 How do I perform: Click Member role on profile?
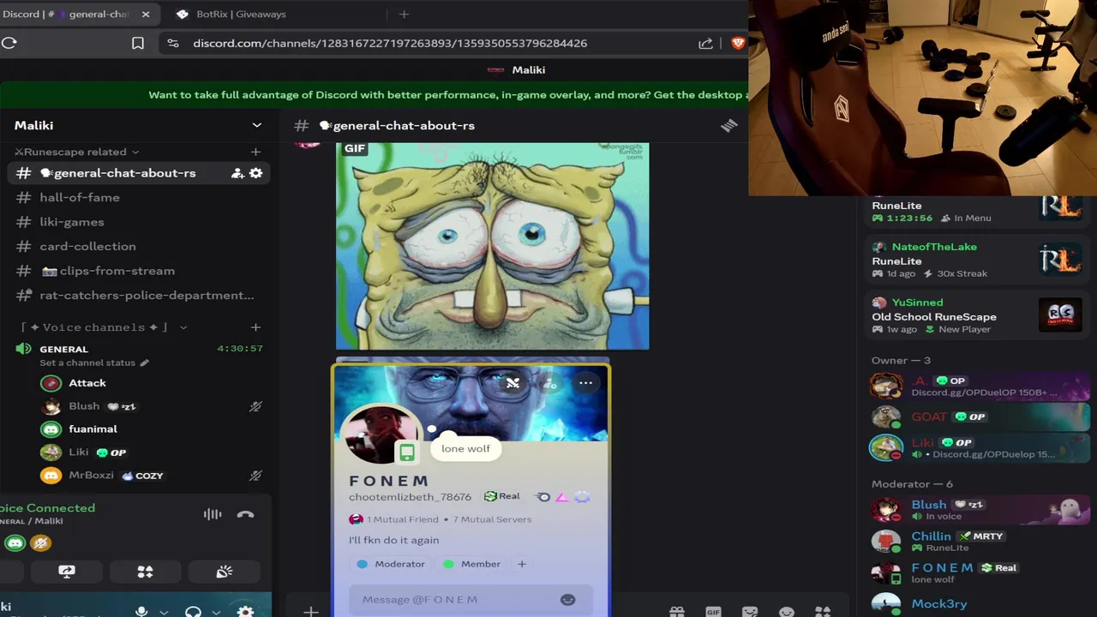pos(472,564)
